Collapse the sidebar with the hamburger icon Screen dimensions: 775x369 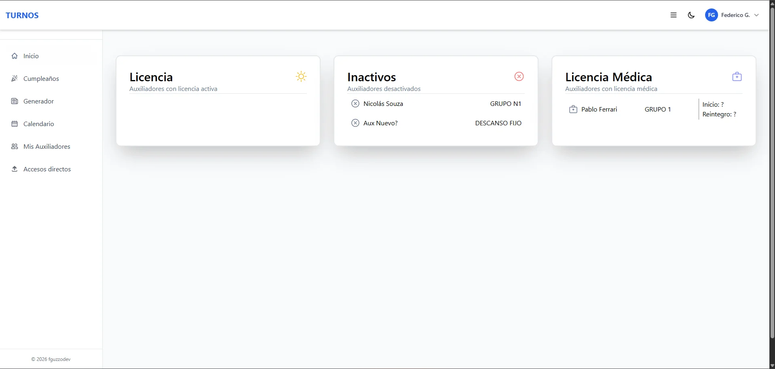(x=674, y=15)
